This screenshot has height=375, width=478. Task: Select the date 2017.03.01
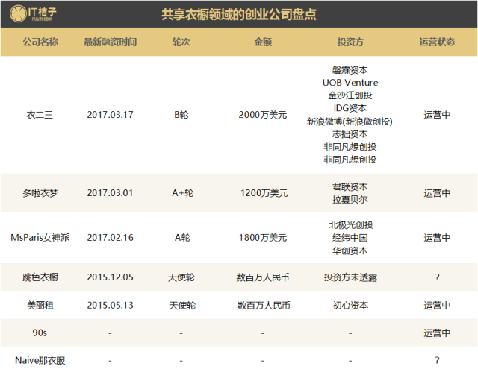pos(110,193)
